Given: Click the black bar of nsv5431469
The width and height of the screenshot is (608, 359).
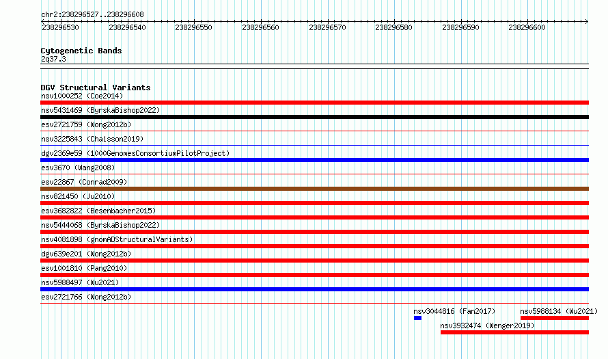Looking at the screenshot, I should pyautogui.click(x=314, y=117).
